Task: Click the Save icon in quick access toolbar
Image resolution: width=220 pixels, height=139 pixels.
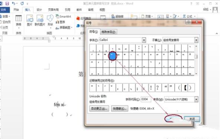Action: 7,3
